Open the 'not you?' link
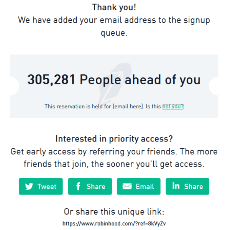 (x=173, y=107)
